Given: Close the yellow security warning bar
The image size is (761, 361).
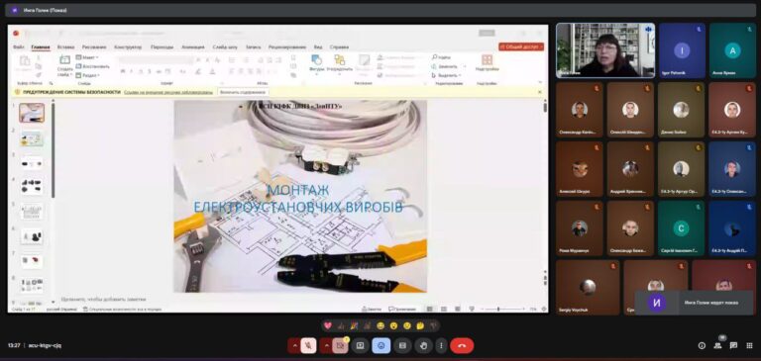Looking at the screenshot, I should coord(540,92).
